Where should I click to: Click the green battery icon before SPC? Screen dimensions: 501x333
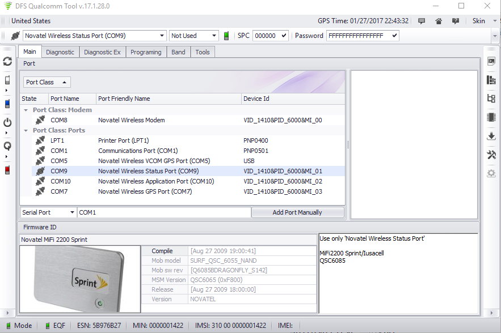click(x=226, y=36)
